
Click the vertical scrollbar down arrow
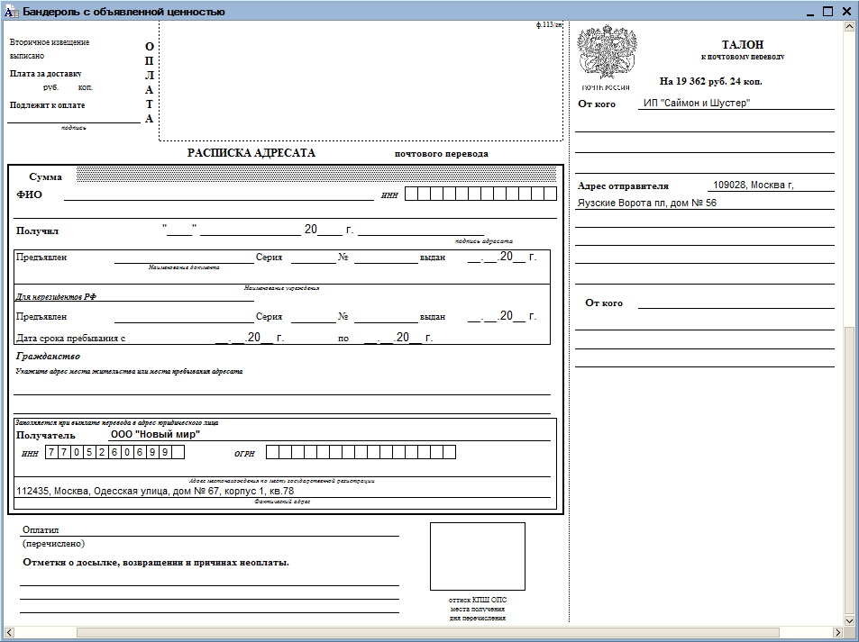click(849, 621)
